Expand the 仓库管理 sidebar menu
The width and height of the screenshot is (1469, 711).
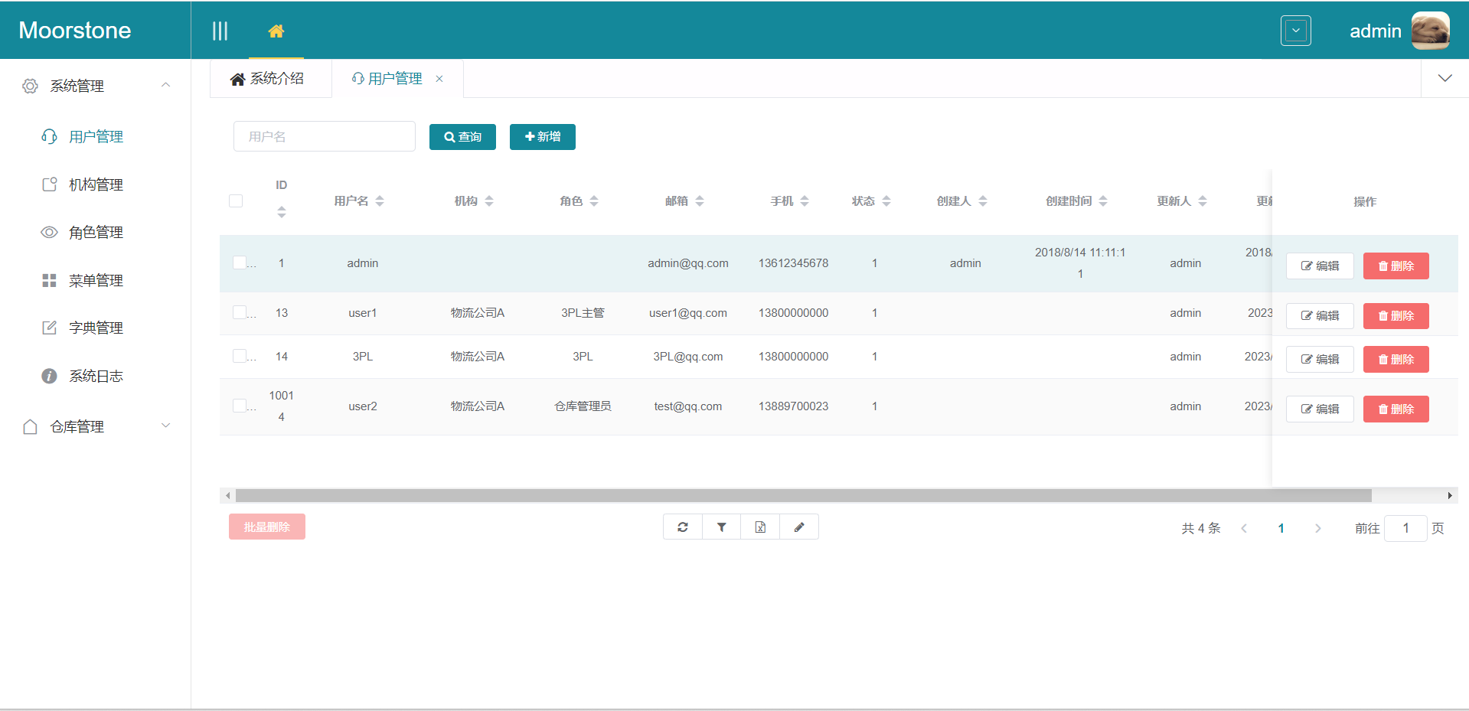pyautogui.click(x=165, y=426)
